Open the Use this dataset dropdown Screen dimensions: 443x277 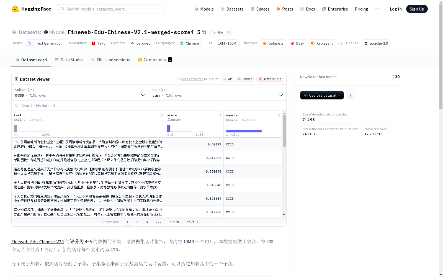[x=322, y=95]
